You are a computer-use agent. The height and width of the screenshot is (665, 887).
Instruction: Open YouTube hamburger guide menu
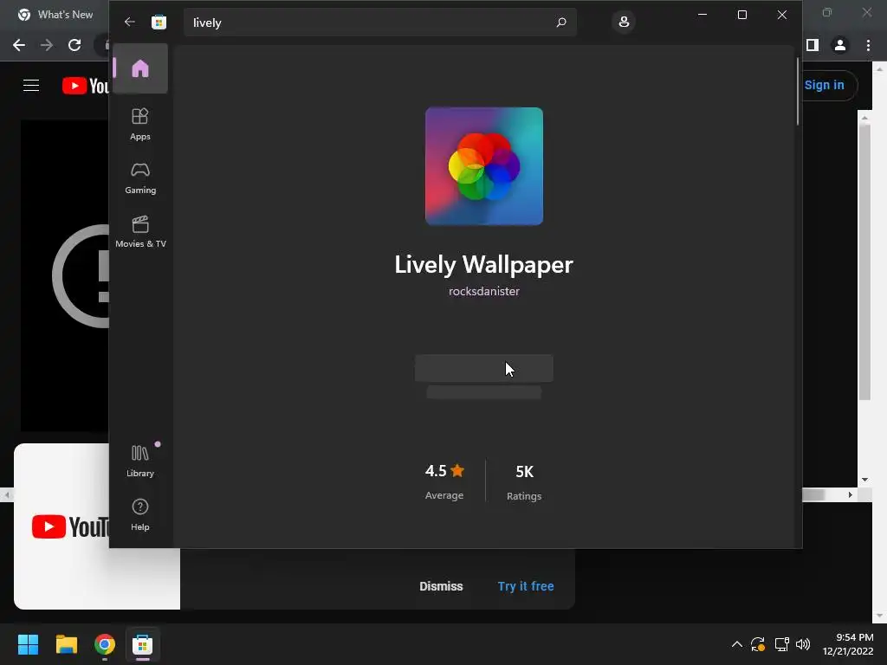[x=31, y=86]
